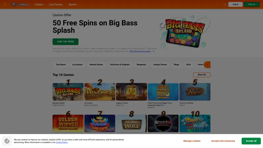Click the green Sign up button
This screenshot has width=263, height=148.
click(x=251, y=4)
